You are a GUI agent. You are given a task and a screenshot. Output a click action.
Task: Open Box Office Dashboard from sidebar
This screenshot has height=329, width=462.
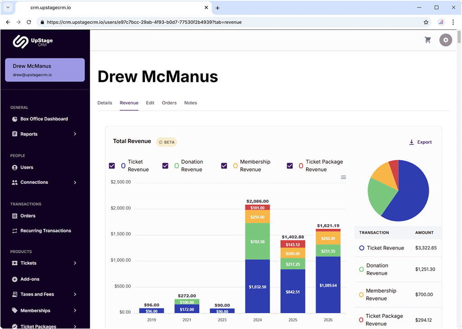(x=44, y=119)
